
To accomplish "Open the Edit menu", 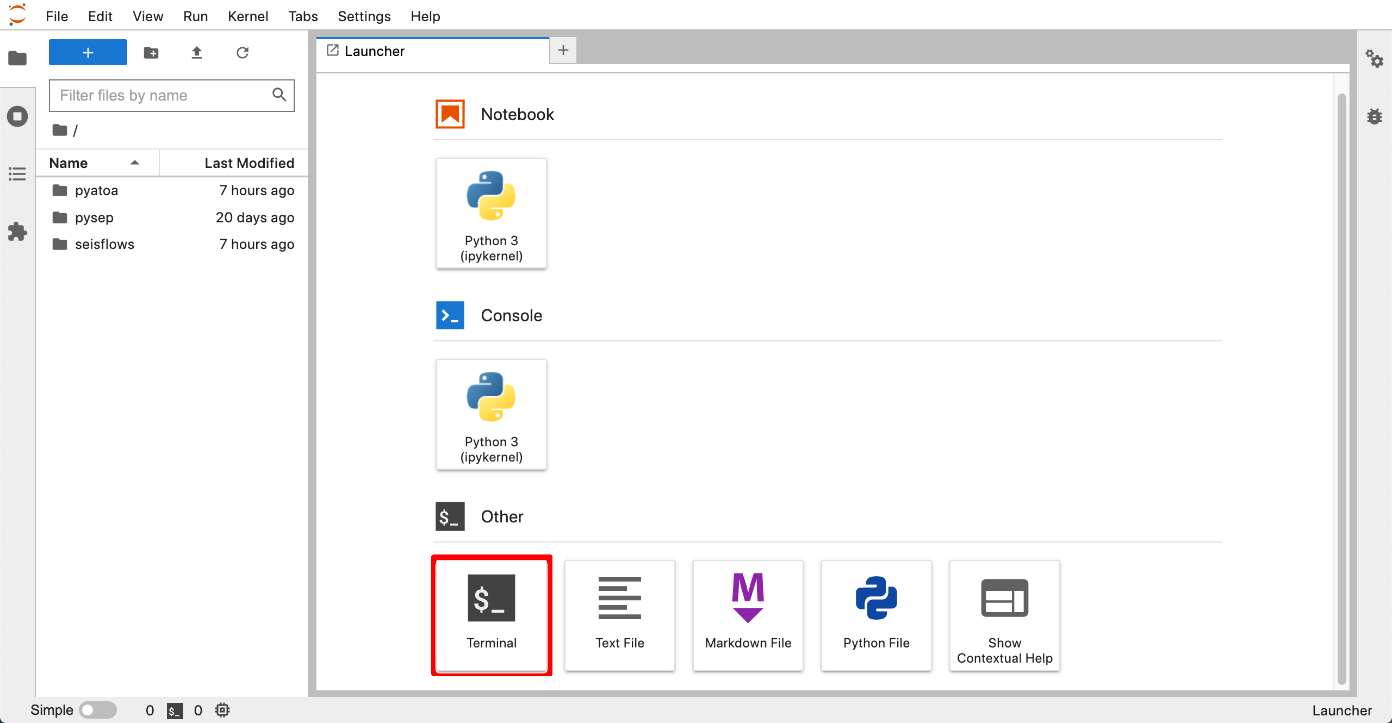I will [x=100, y=16].
